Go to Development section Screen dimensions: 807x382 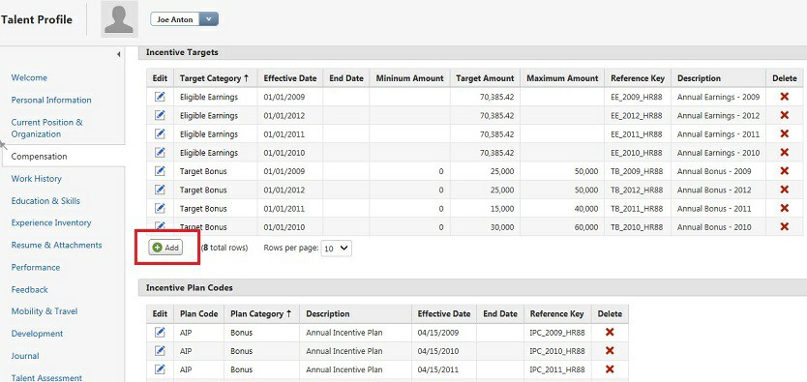pyautogui.click(x=37, y=333)
